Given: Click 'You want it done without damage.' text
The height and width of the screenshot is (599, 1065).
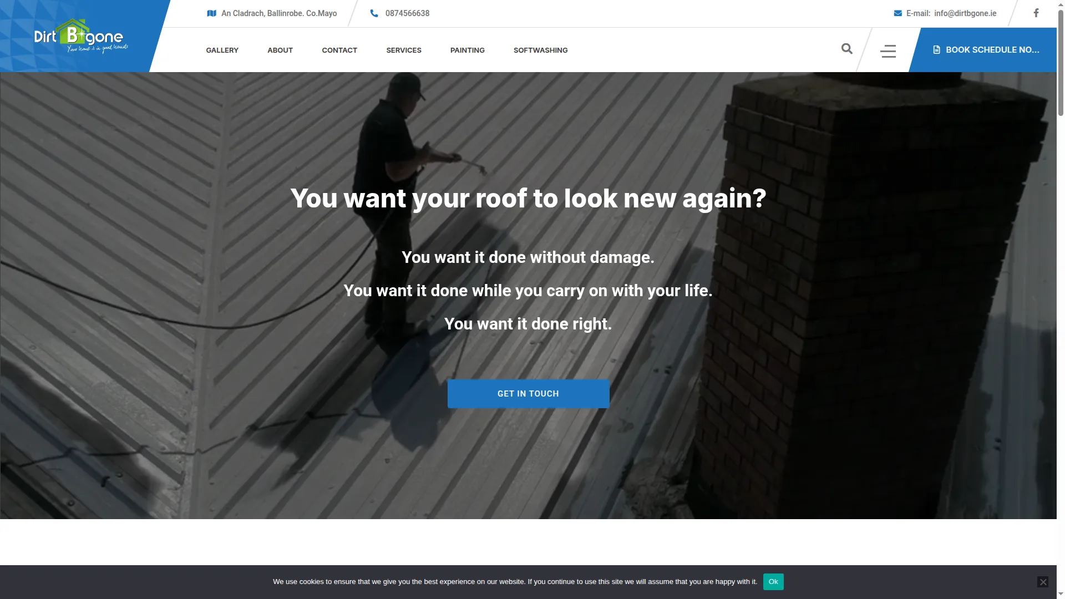Looking at the screenshot, I should [x=528, y=257].
